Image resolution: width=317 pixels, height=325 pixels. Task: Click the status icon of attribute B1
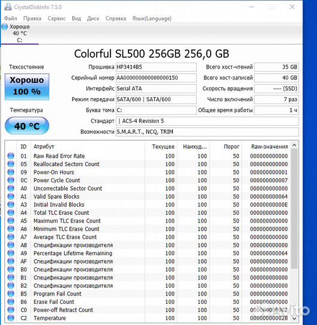(11, 277)
